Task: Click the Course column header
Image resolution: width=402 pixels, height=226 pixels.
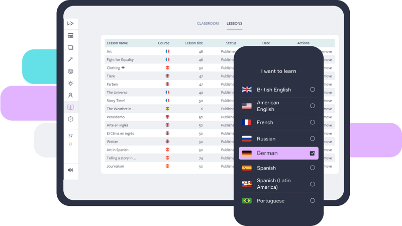Action: pos(164,43)
